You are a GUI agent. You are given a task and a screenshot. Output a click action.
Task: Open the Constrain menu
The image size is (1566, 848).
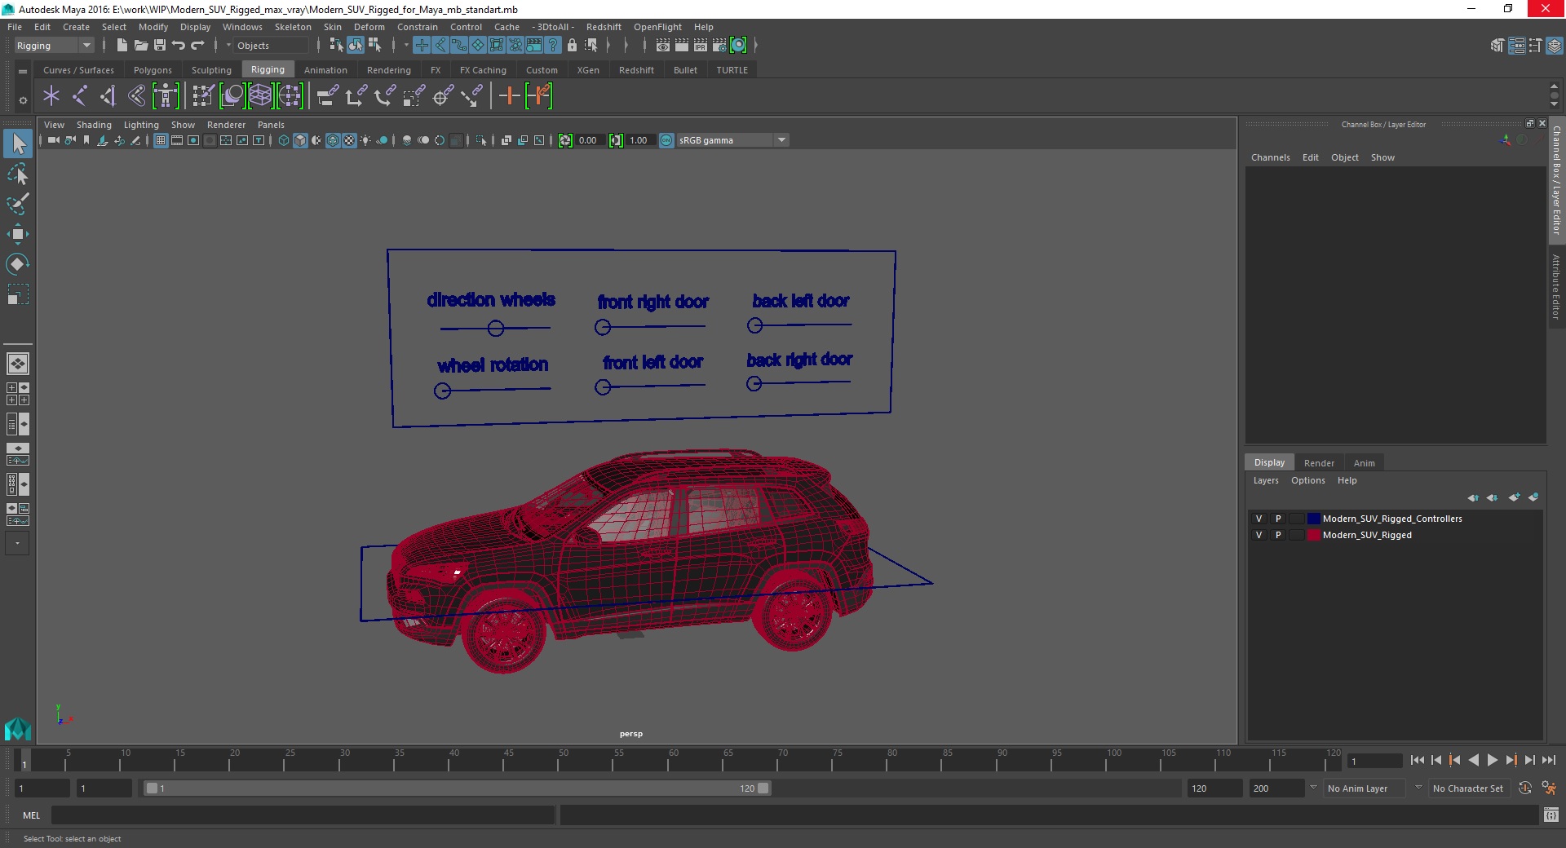tap(417, 27)
